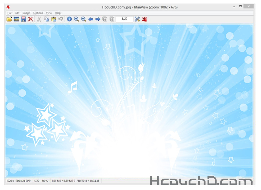Click the Paste clipboard icon
Image resolution: width=261 pixels, height=190 pixels.
[x=54, y=19]
